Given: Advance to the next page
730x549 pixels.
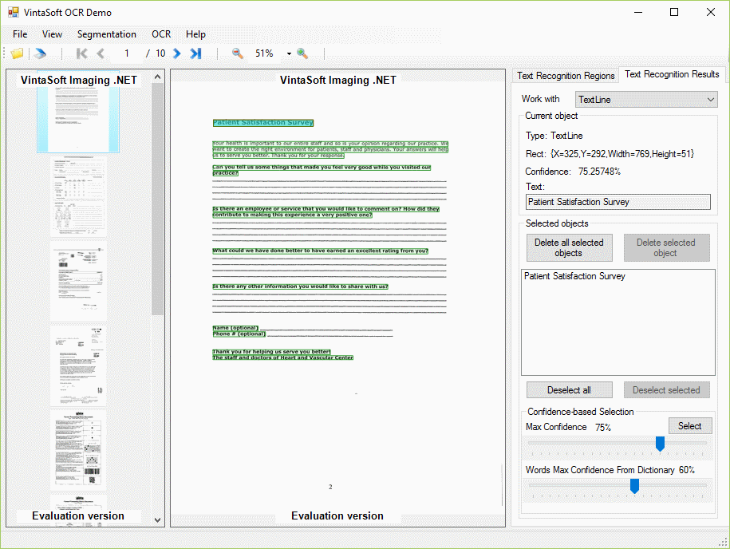Looking at the screenshot, I should pyautogui.click(x=177, y=53).
